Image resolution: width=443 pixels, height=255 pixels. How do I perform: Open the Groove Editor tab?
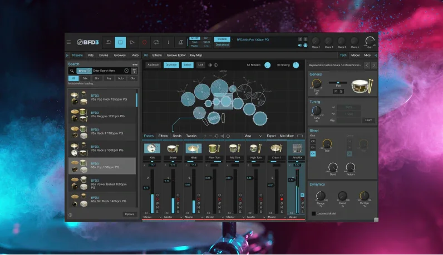click(x=175, y=56)
